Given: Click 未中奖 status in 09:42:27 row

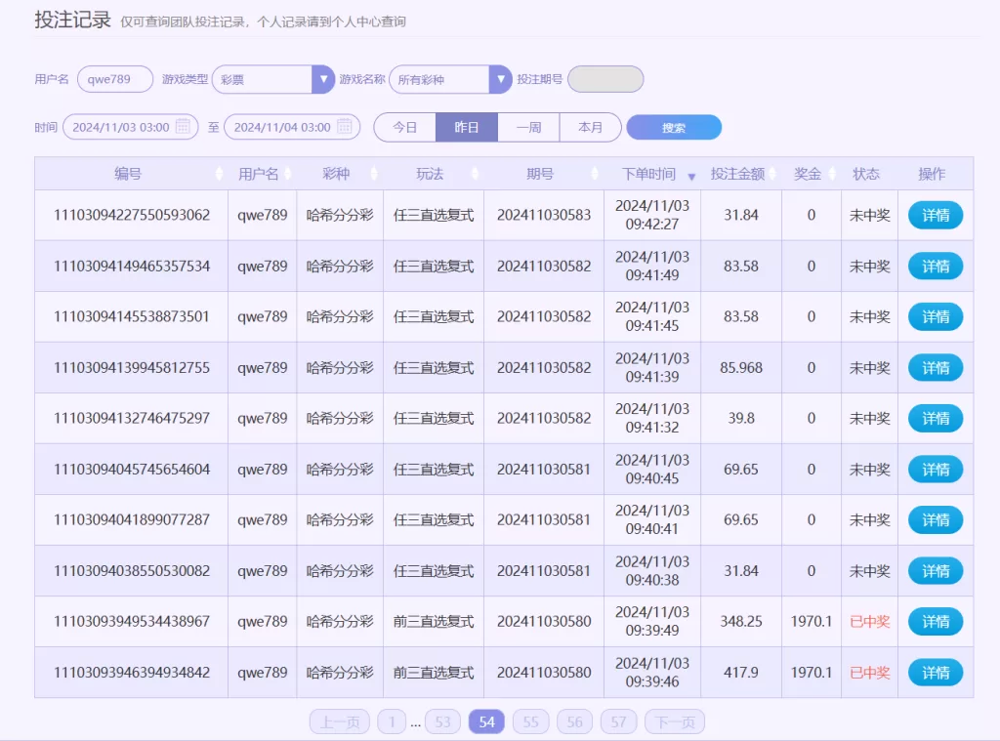Looking at the screenshot, I should click(x=870, y=216).
